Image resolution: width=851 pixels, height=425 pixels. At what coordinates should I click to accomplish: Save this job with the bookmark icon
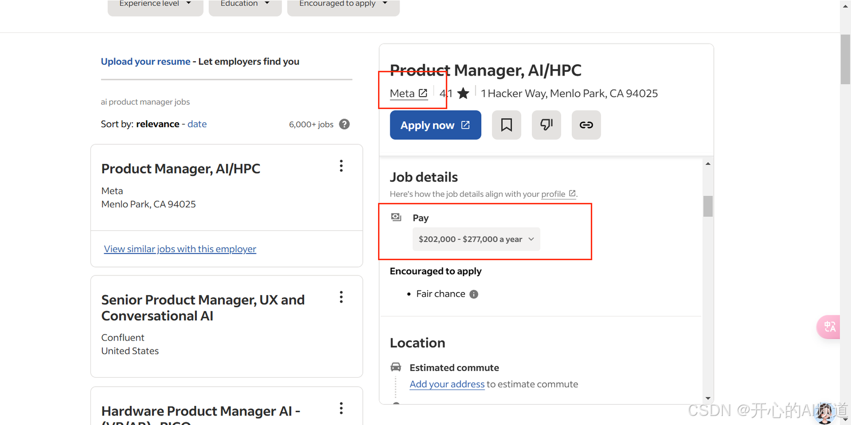click(506, 125)
